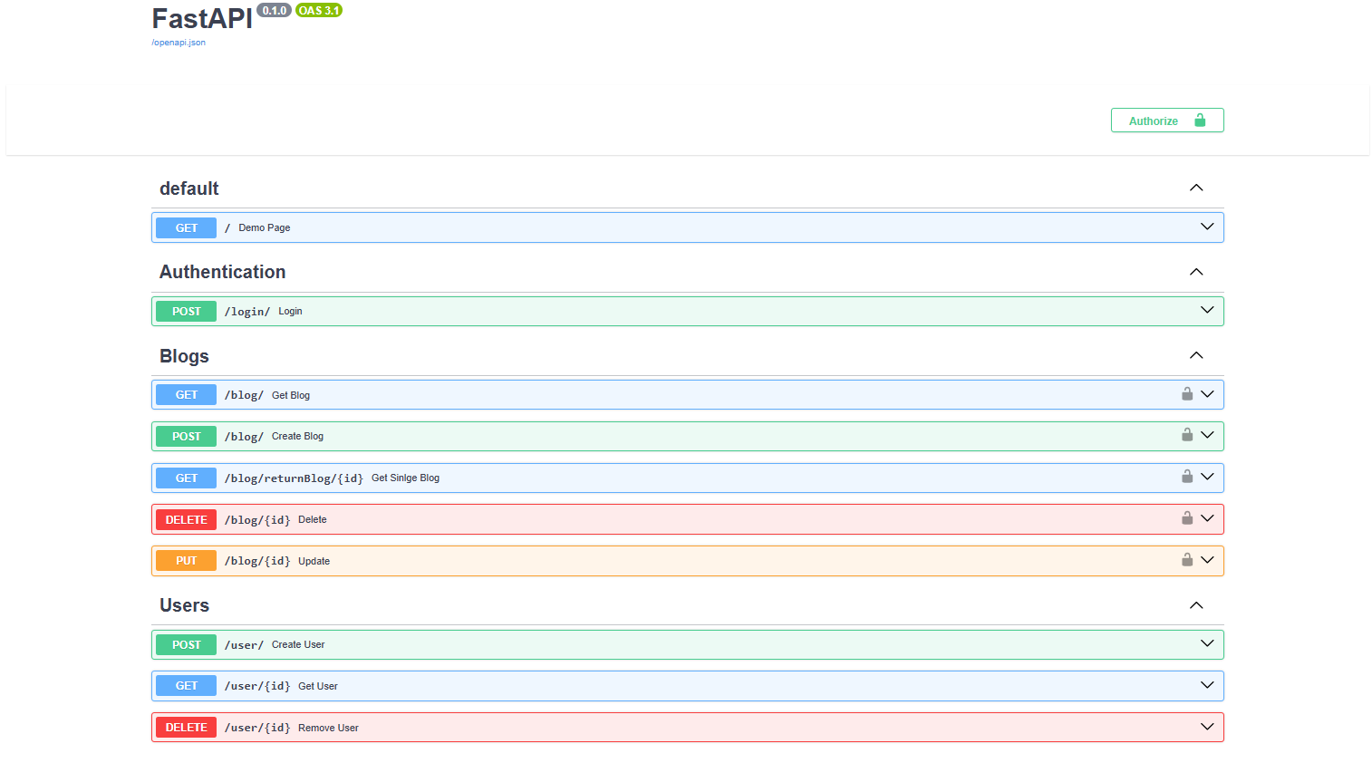The height and width of the screenshot is (763, 1372).
Task: Click the 'Login' summary text
Action: 290,311
